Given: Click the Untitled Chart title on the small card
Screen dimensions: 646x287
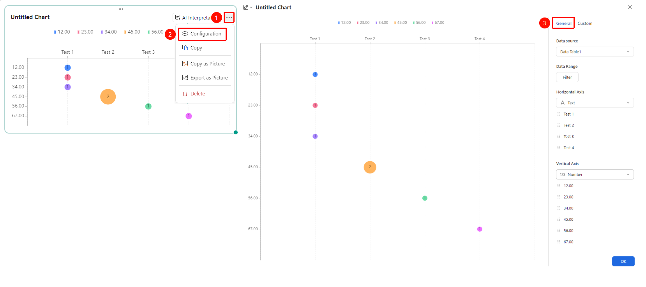Looking at the screenshot, I should tap(30, 17).
